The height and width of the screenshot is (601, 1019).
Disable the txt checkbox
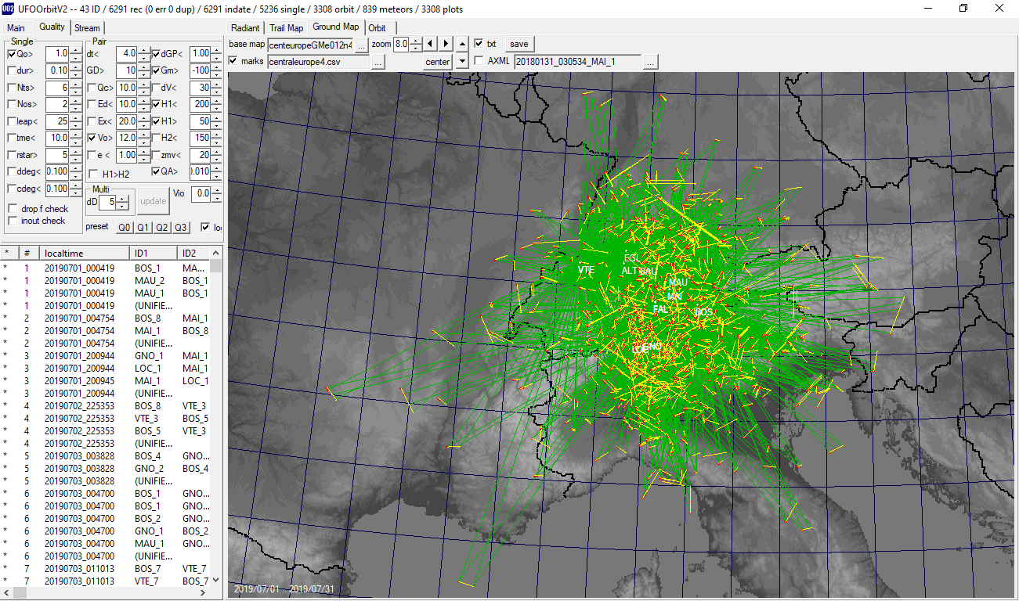pos(479,44)
